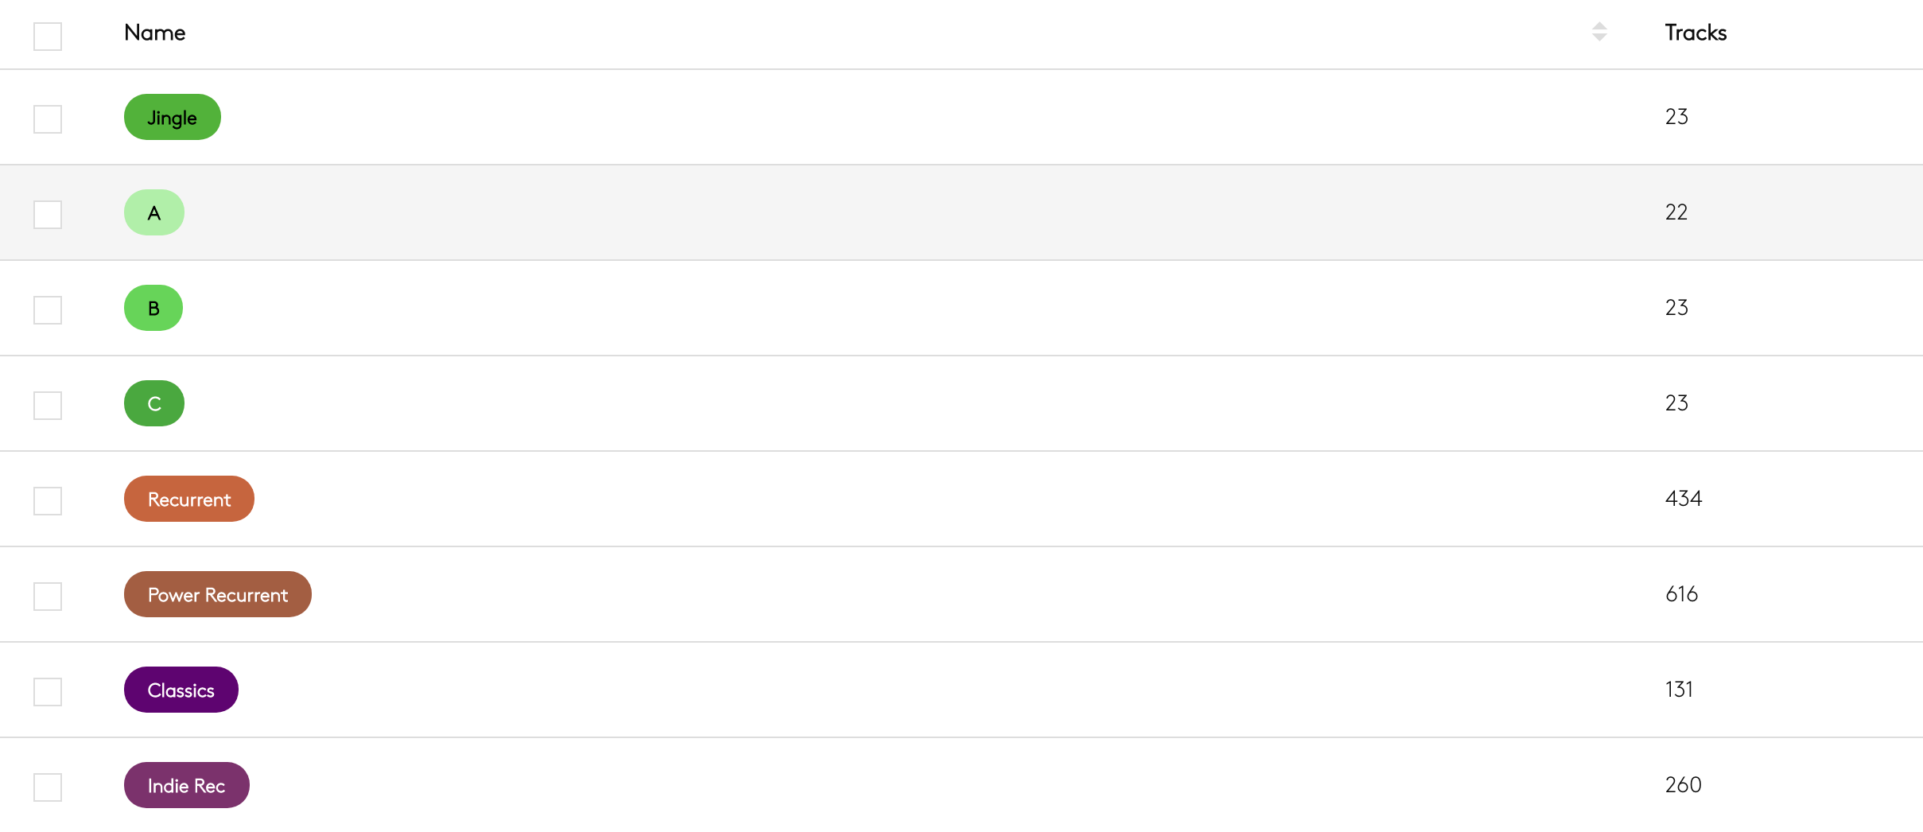Select the Recurrent row checkbox
Image resolution: width=1923 pixels, height=832 pixels.
[x=48, y=501]
